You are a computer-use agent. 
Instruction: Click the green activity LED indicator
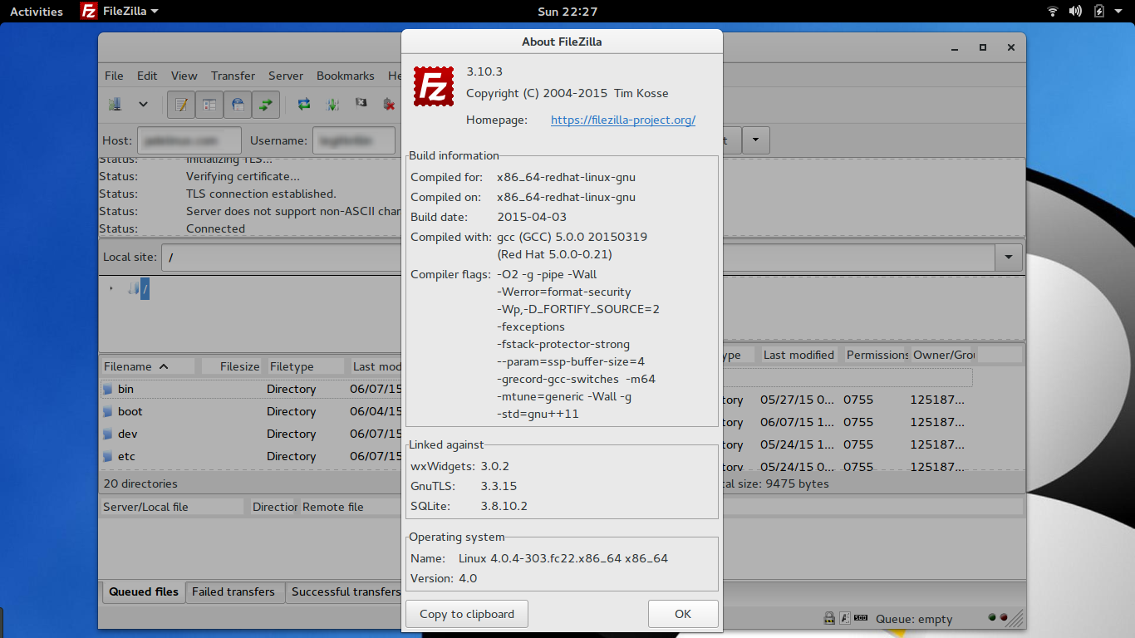coord(992,617)
